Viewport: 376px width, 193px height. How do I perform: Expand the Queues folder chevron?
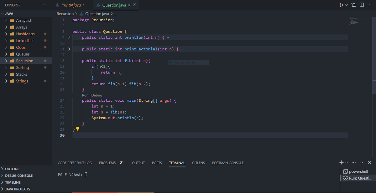tap(7, 54)
